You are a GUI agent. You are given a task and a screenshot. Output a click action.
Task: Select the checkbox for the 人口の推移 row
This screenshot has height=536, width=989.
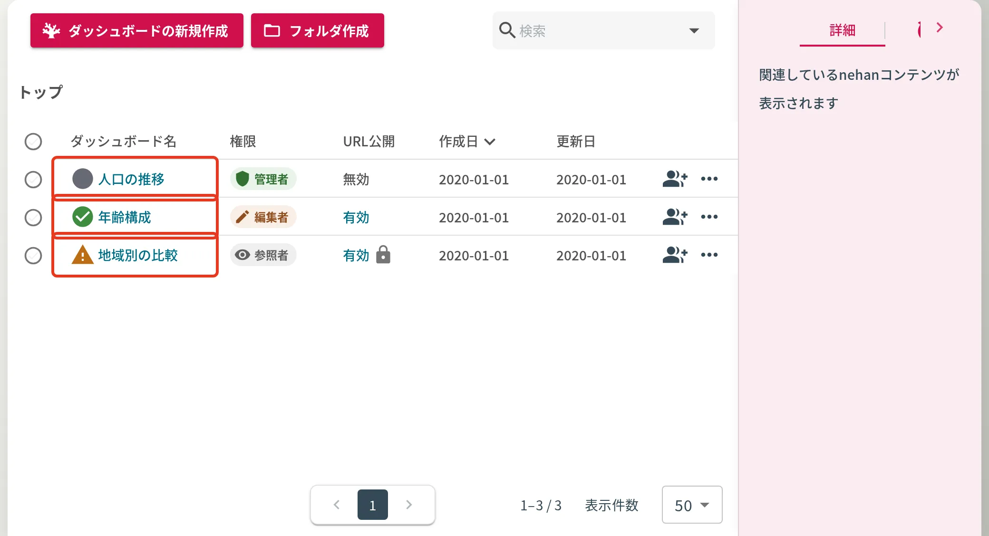33,180
